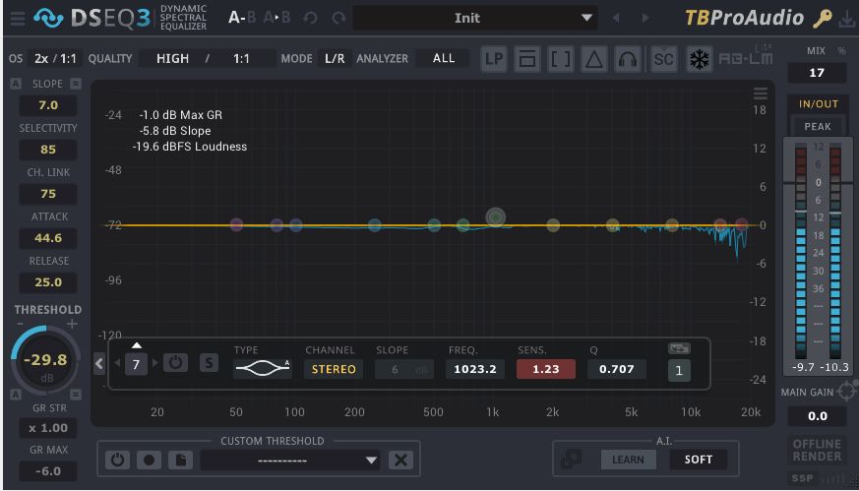Click the link icon above group 1
Screen dimensions: 859x491
[x=679, y=348]
